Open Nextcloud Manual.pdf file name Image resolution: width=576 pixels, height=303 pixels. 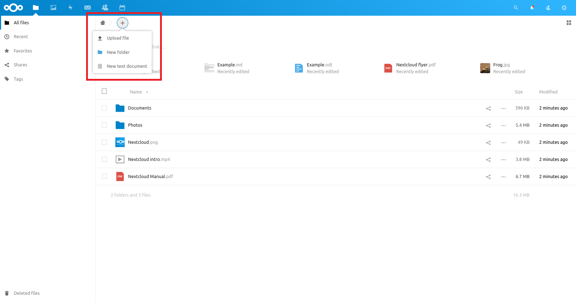pos(150,177)
